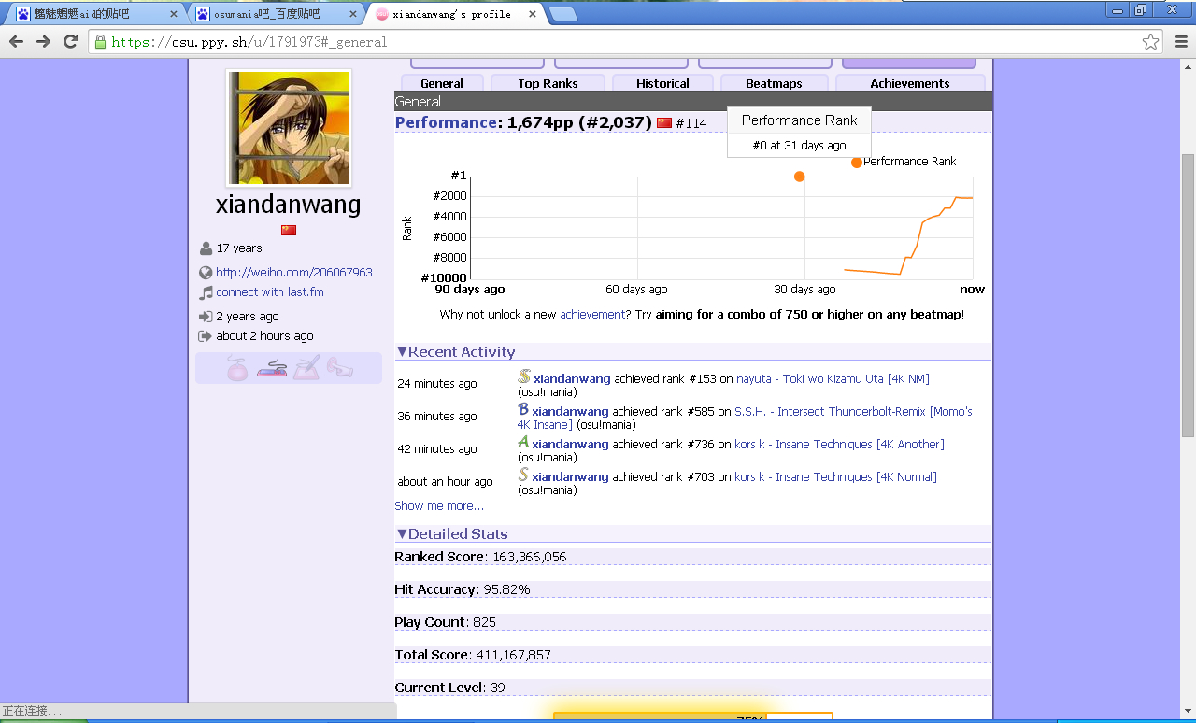The height and width of the screenshot is (723, 1196).
Task: Click the connect with last.fm link
Action: pyautogui.click(x=270, y=292)
